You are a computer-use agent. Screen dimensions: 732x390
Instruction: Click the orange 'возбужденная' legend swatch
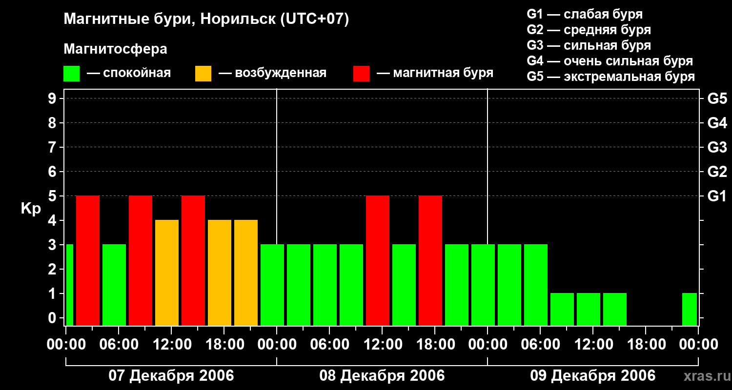tap(203, 74)
